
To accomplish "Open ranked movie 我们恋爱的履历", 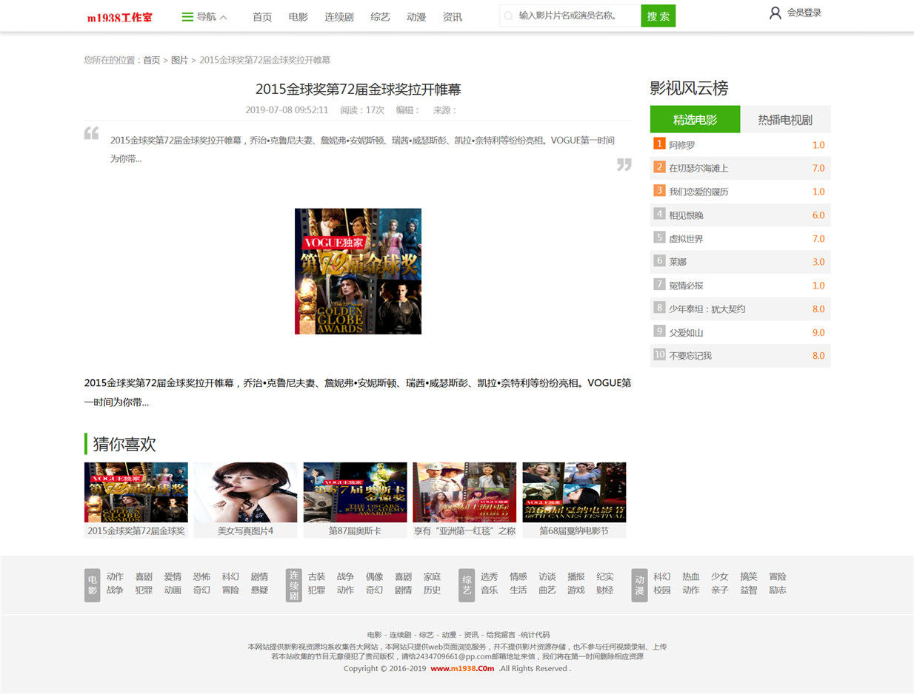I will (x=698, y=192).
